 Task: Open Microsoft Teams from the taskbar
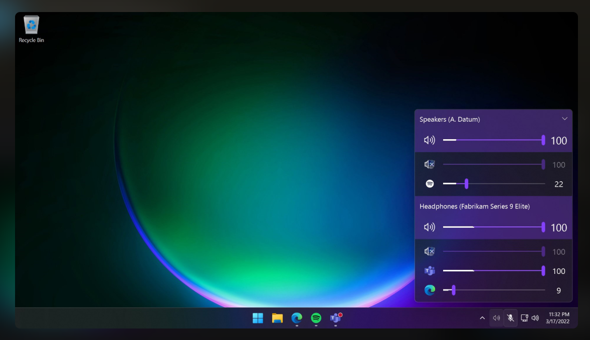(x=336, y=318)
